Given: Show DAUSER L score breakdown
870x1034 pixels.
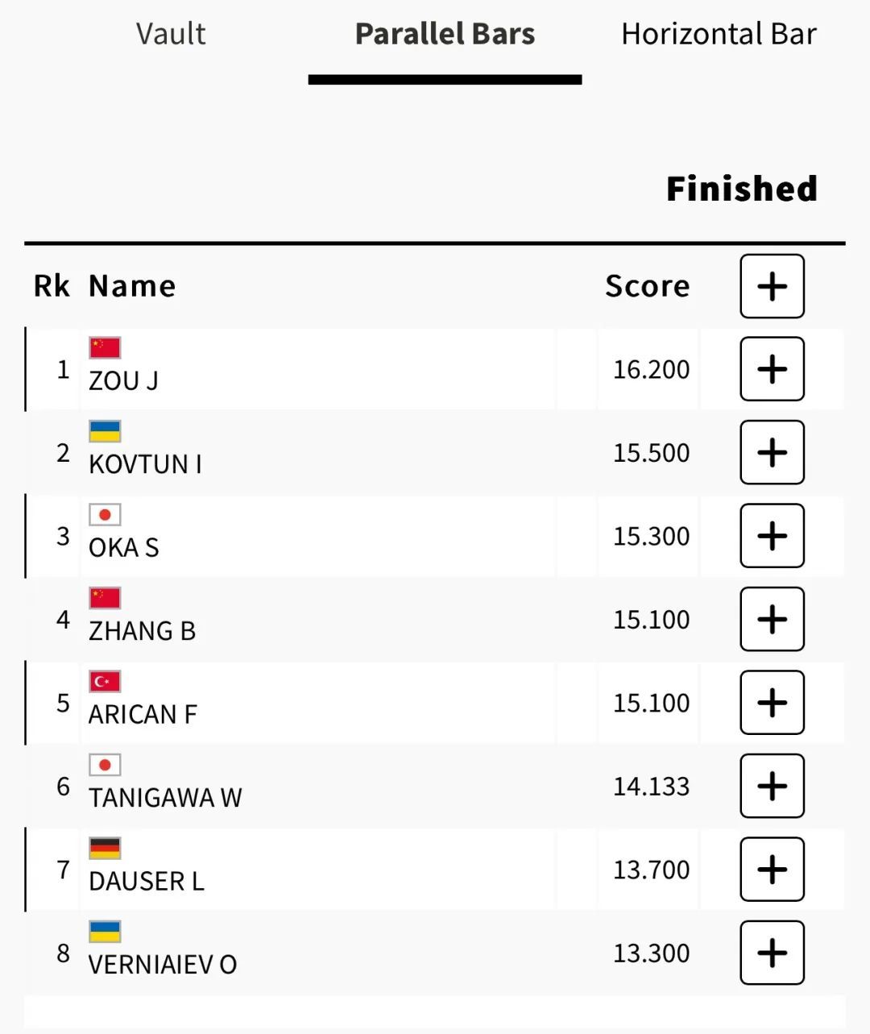Looking at the screenshot, I should point(772,870).
